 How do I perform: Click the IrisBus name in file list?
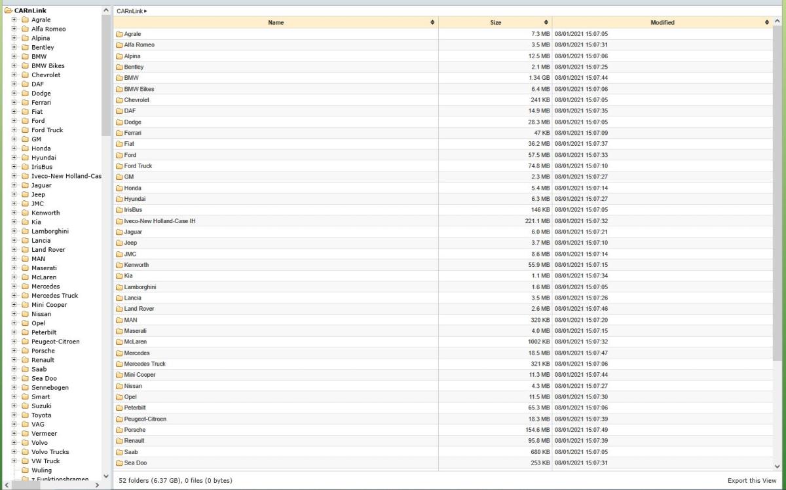point(133,210)
